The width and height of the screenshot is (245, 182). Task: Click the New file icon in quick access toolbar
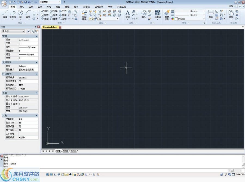point(10,2)
